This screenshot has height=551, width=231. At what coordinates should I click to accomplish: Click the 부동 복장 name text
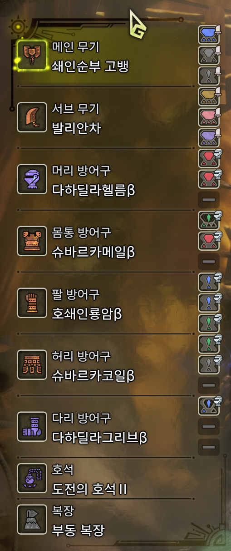(x=78, y=531)
